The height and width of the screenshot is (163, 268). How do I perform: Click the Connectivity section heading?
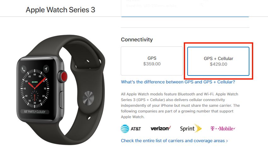(137, 39)
